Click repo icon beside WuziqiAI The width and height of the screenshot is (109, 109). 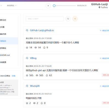pos(27,86)
